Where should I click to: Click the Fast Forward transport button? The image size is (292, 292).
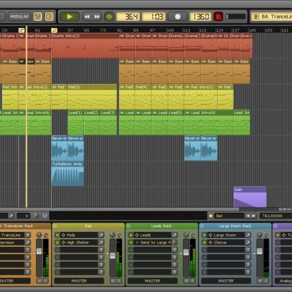[x=97, y=16]
